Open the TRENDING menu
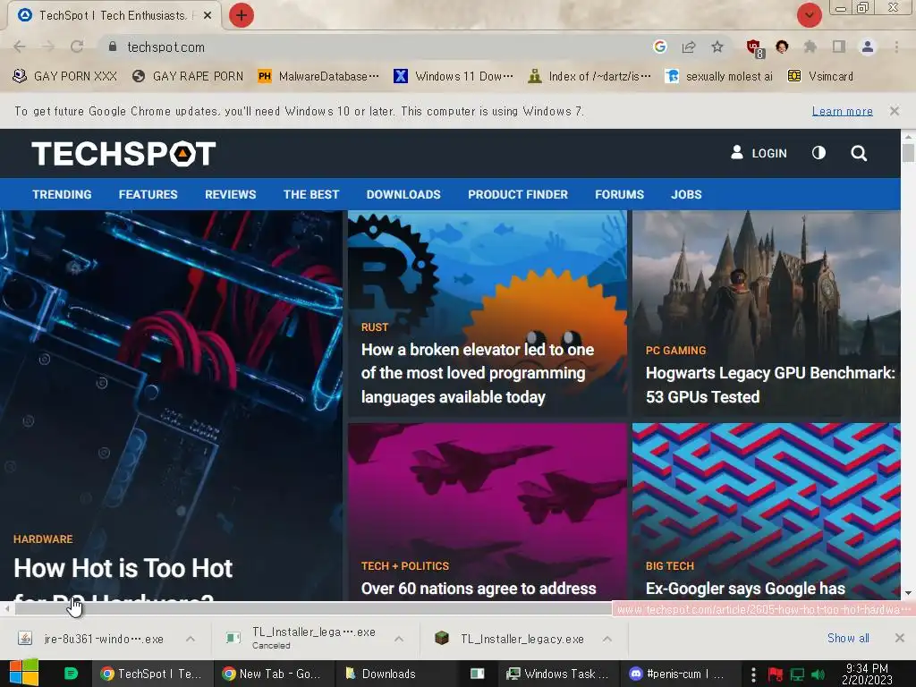 (62, 194)
